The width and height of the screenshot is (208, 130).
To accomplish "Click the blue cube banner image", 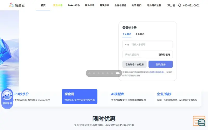I will 9,50.
